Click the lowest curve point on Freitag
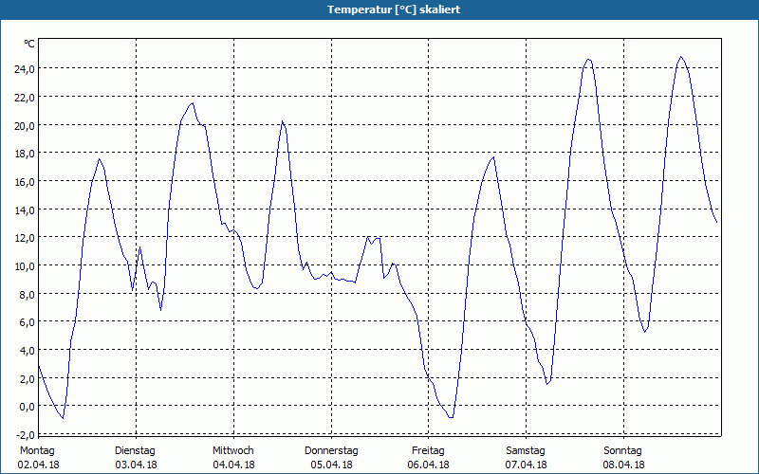This screenshot has width=759, height=474. [x=451, y=417]
